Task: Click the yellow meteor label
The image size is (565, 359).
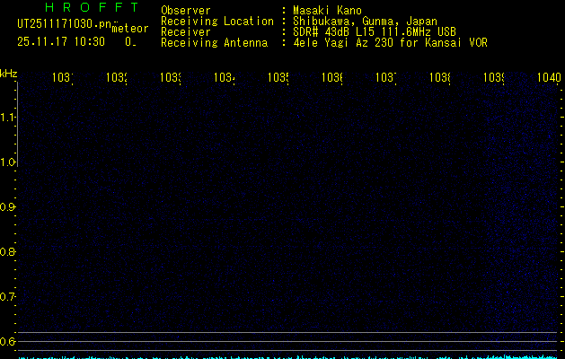Action: (x=130, y=28)
